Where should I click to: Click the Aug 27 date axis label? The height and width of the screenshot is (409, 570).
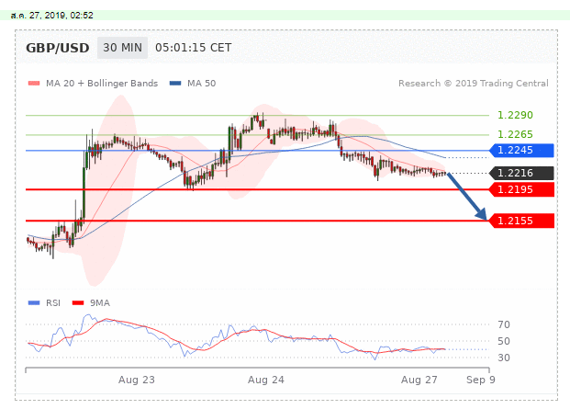(419, 380)
